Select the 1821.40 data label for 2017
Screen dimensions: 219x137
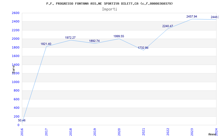point(46,44)
